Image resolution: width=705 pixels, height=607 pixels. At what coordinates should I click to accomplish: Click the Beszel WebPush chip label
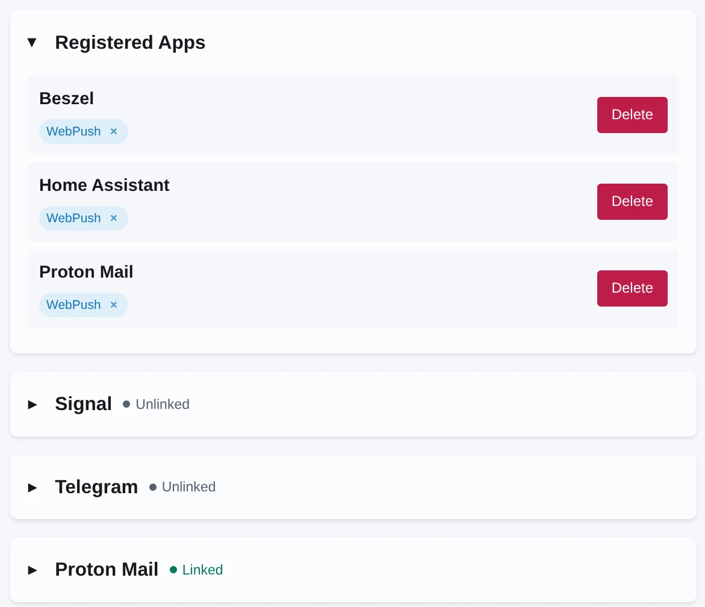click(73, 131)
